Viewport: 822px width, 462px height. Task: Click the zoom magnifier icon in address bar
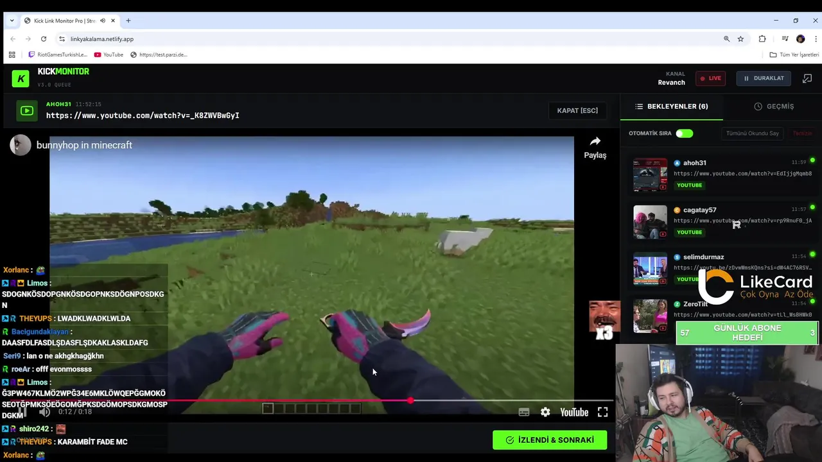[727, 39]
